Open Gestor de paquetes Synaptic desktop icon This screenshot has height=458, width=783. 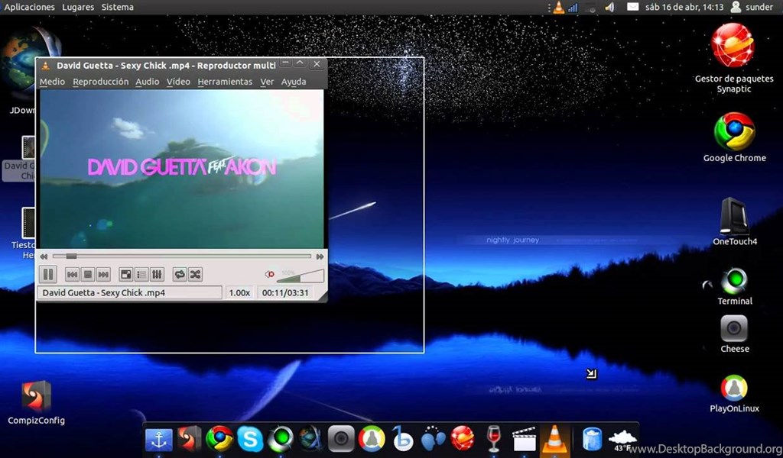click(733, 58)
